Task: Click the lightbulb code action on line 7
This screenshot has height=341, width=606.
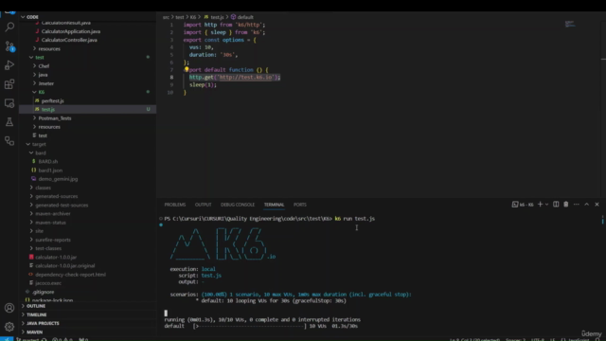Action: pos(187,69)
